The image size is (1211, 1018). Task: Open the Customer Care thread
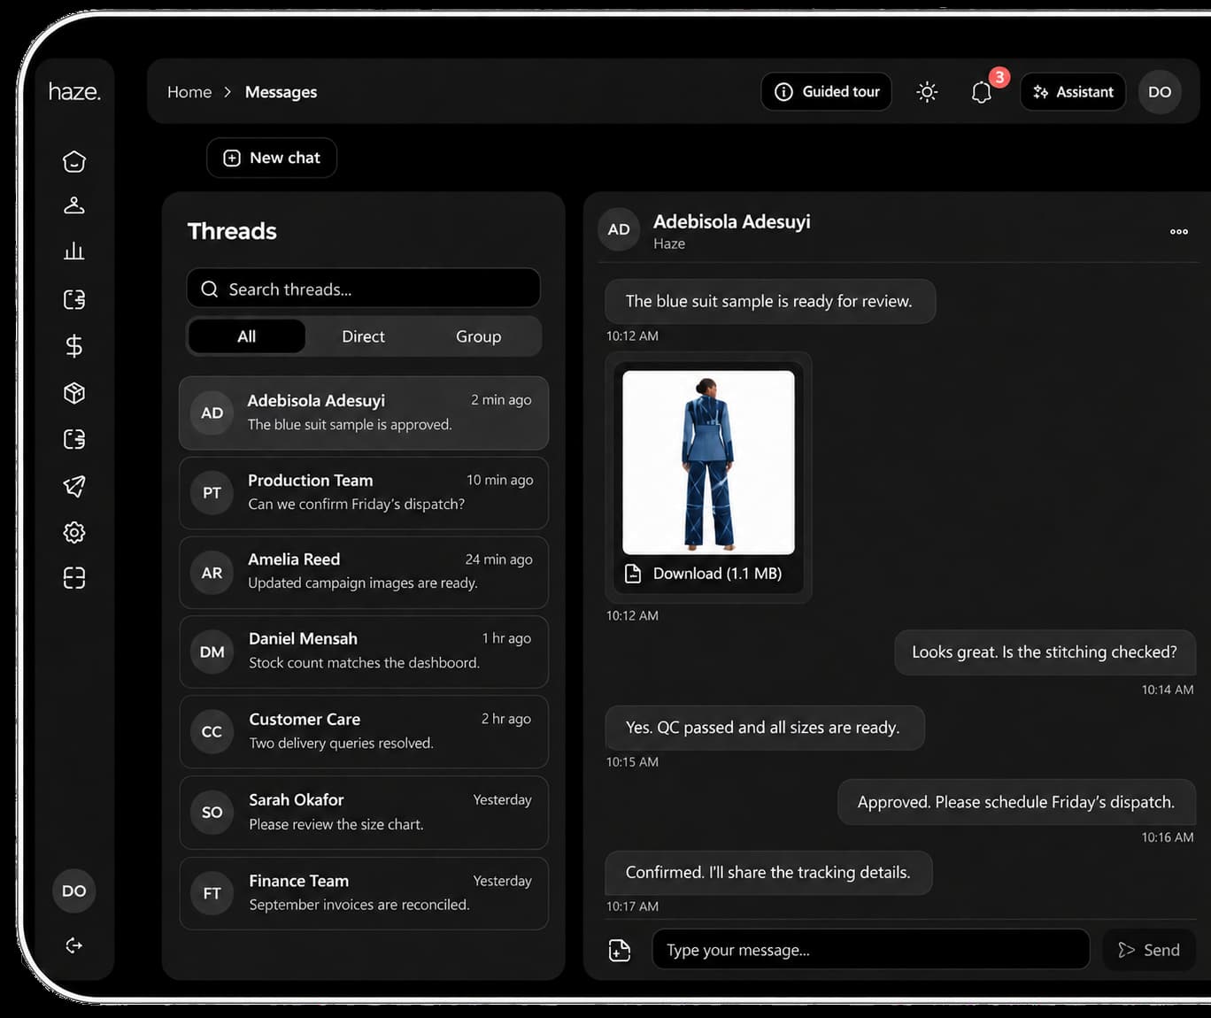(364, 732)
